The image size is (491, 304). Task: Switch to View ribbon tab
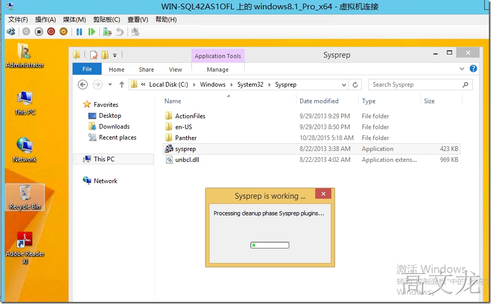click(175, 70)
